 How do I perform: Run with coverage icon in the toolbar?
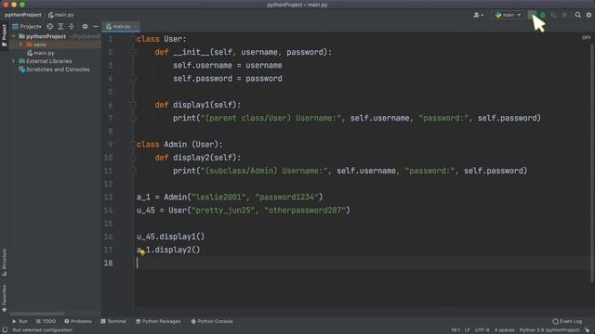554,15
